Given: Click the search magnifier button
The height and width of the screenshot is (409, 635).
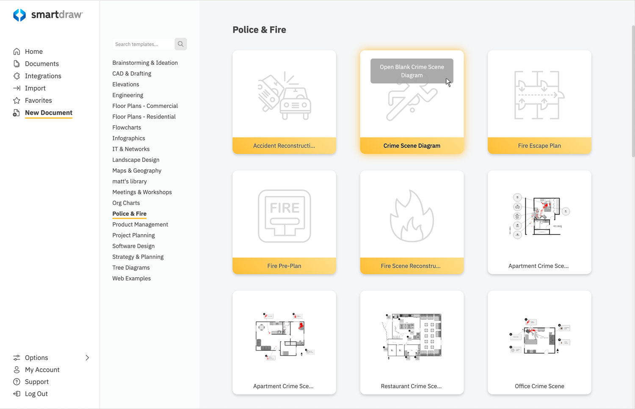Looking at the screenshot, I should point(180,44).
